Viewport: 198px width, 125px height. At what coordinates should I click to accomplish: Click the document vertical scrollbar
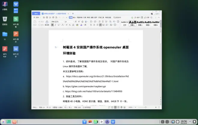160,38
